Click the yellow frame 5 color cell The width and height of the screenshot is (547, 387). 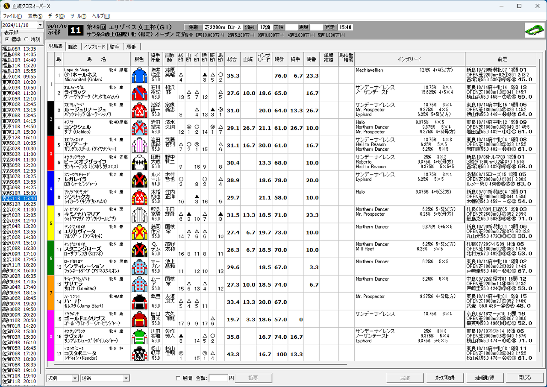coord(50,223)
